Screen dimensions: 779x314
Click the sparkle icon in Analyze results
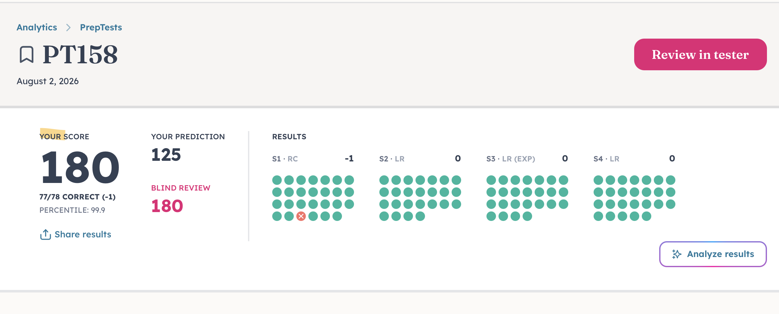(677, 254)
